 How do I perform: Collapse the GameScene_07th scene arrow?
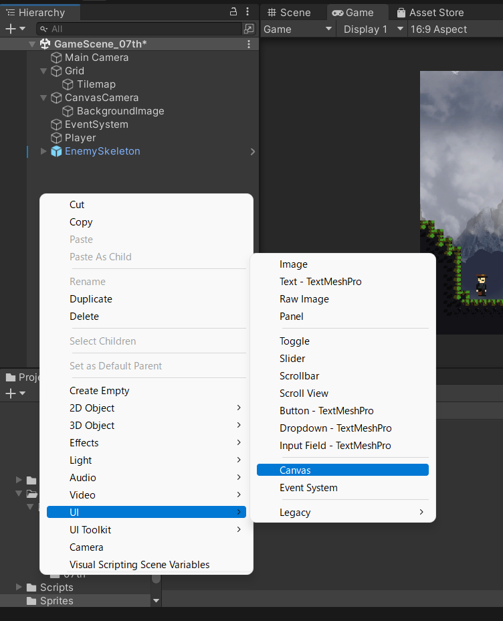pos(32,44)
